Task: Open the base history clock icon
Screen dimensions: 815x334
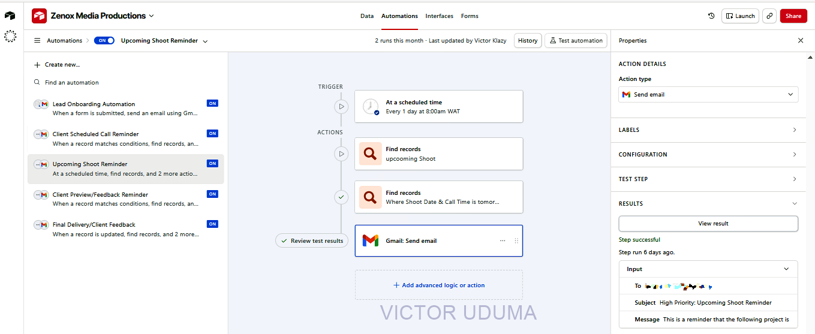Action: [711, 16]
